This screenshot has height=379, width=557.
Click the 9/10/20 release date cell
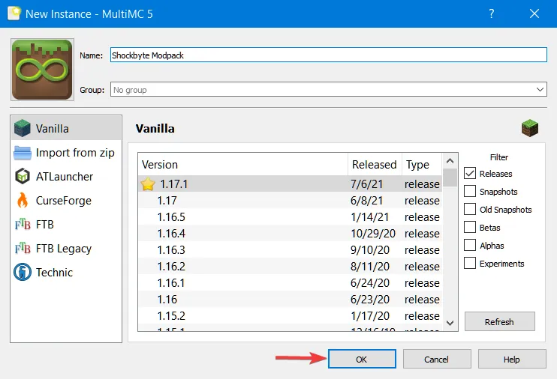[x=370, y=250]
